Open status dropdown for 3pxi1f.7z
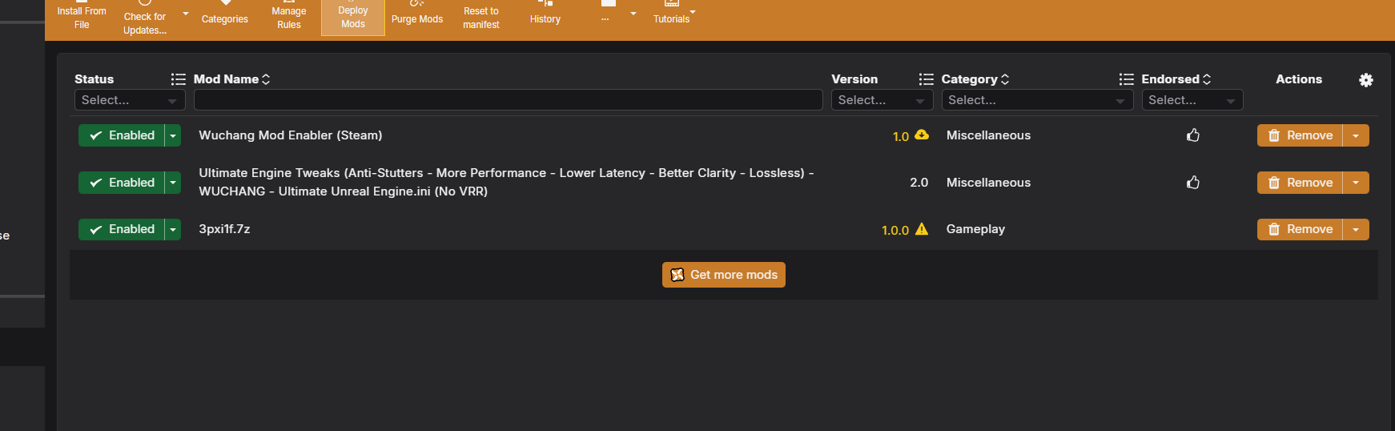The height and width of the screenshot is (431, 1395). pyautogui.click(x=173, y=229)
